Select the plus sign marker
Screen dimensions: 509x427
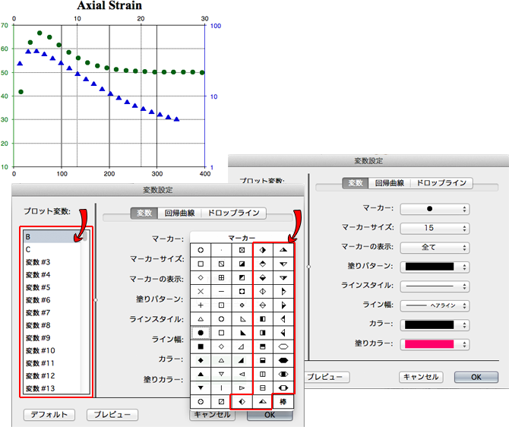201,305
